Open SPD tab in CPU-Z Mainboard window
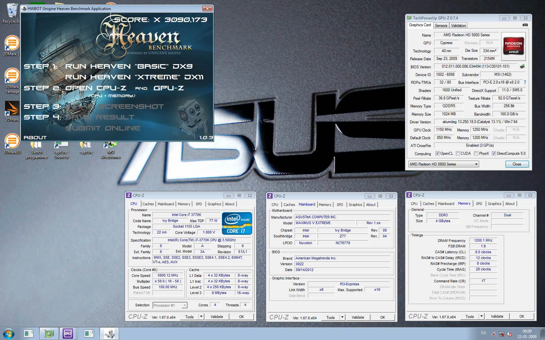This screenshot has width=545, height=340. (340, 205)
